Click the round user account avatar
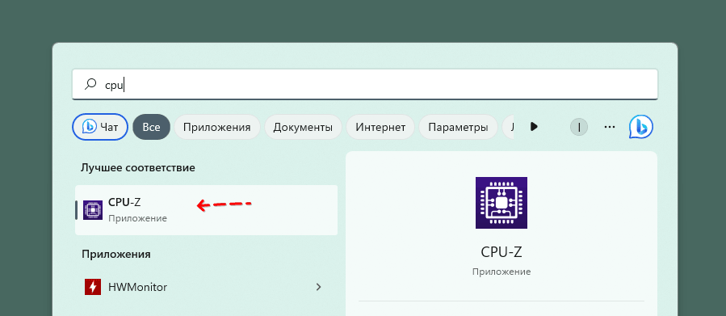Image resolution: width=726 pixels, height=316 pixels. [x=579, y=127]
